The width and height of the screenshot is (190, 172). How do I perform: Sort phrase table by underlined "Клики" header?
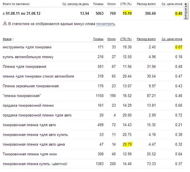[x=112, y=39]
